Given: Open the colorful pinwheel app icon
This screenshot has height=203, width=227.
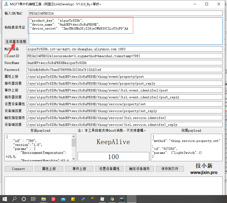Looking at the screenshot, I should coord(92,199).
